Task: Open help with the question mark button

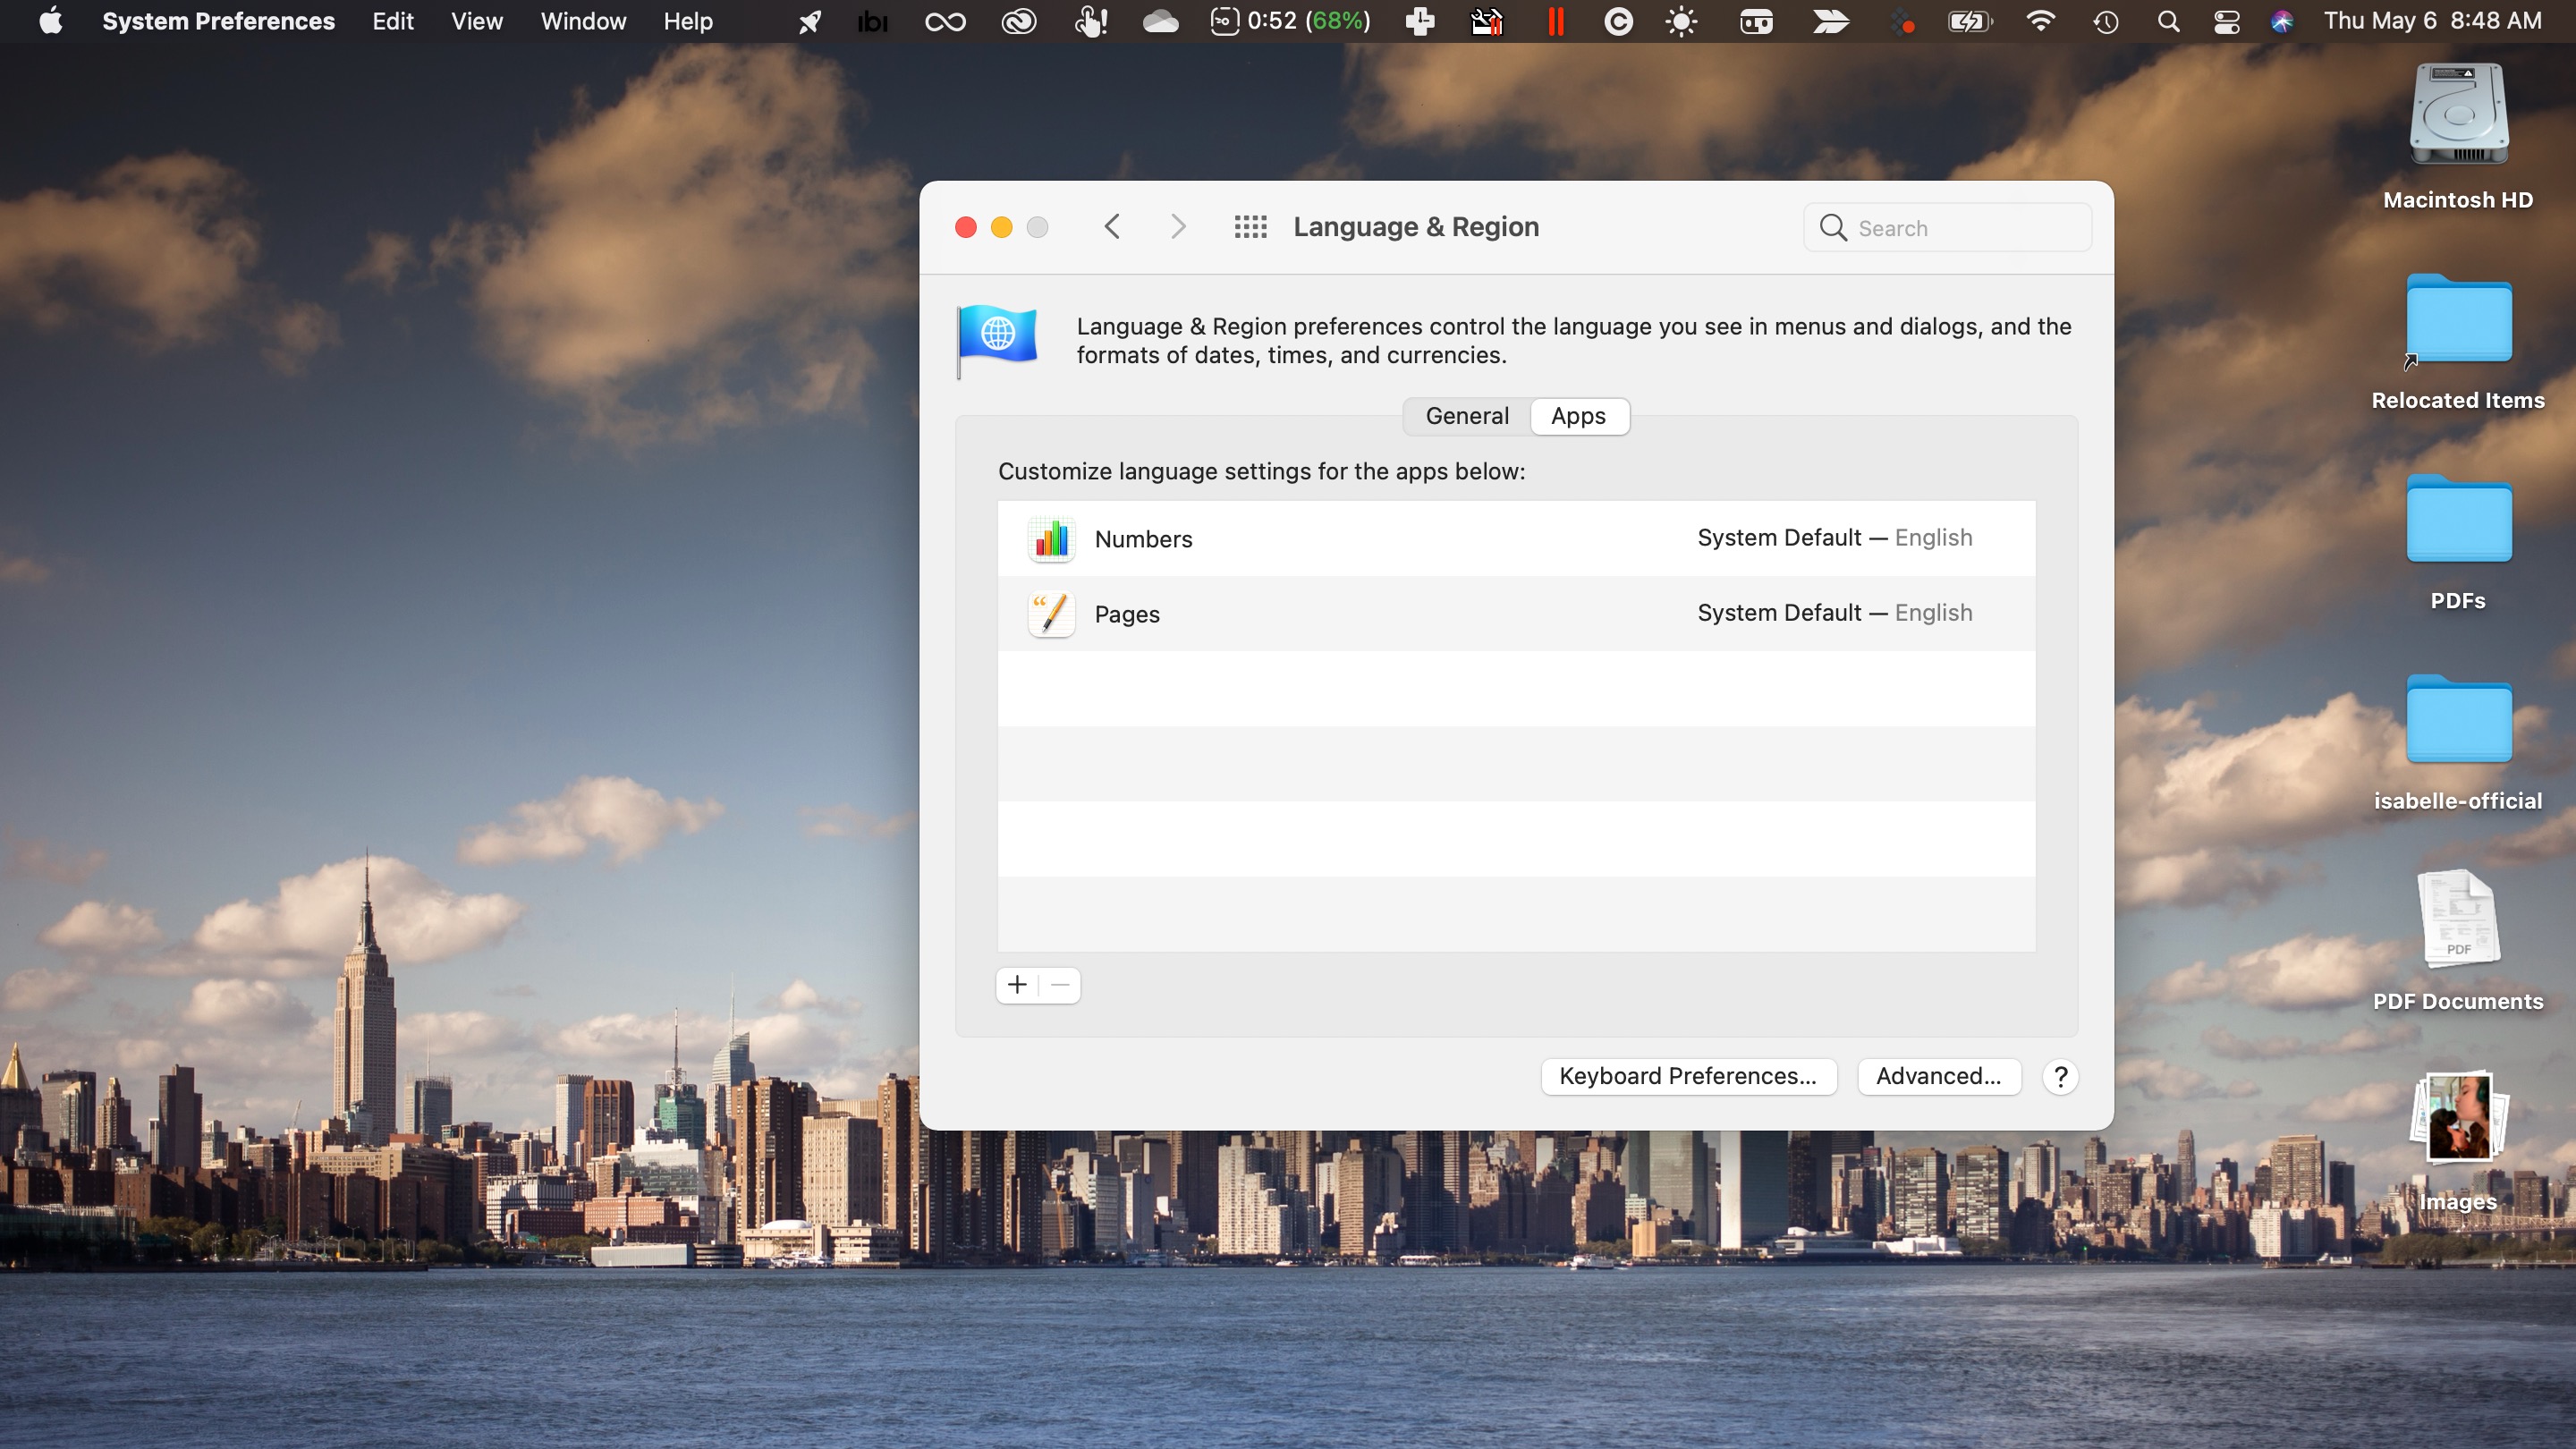Action: 2060,1077
